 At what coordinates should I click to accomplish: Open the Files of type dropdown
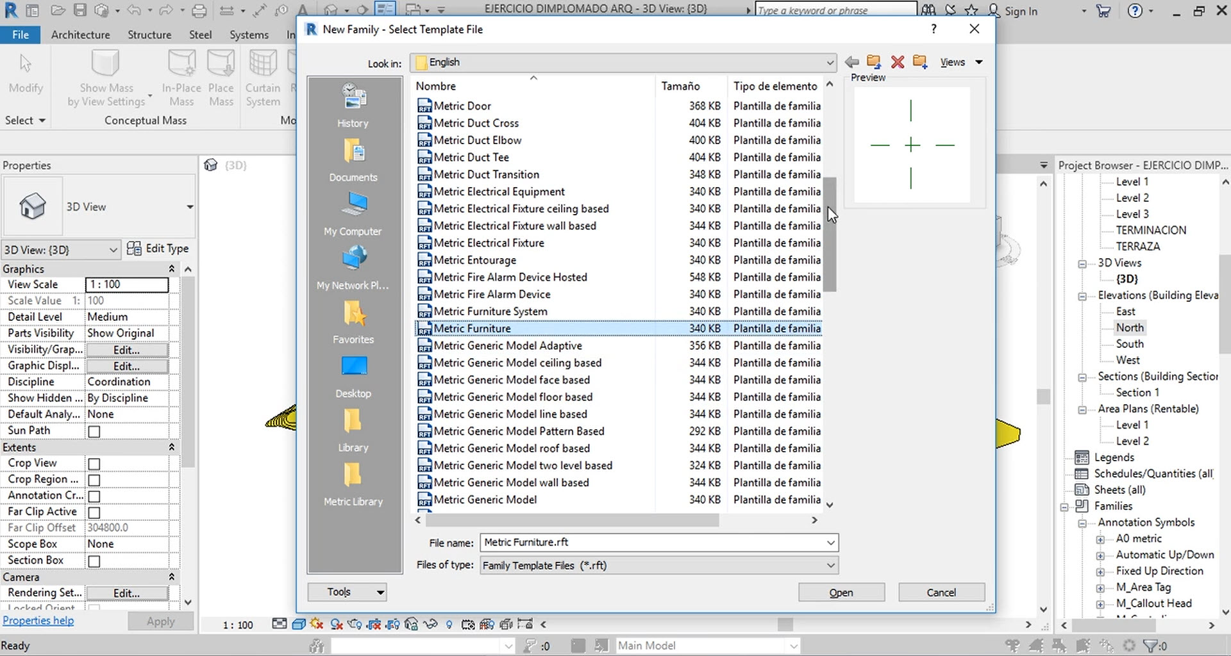tap(831, 565)
